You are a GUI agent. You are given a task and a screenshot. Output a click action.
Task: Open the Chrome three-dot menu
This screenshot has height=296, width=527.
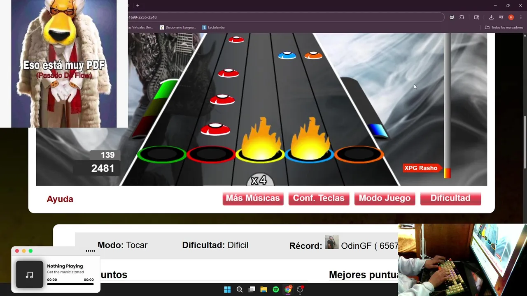click(521, 17)
